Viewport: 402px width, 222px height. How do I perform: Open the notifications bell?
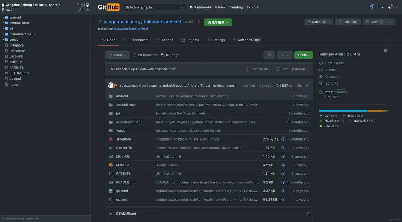371,7
